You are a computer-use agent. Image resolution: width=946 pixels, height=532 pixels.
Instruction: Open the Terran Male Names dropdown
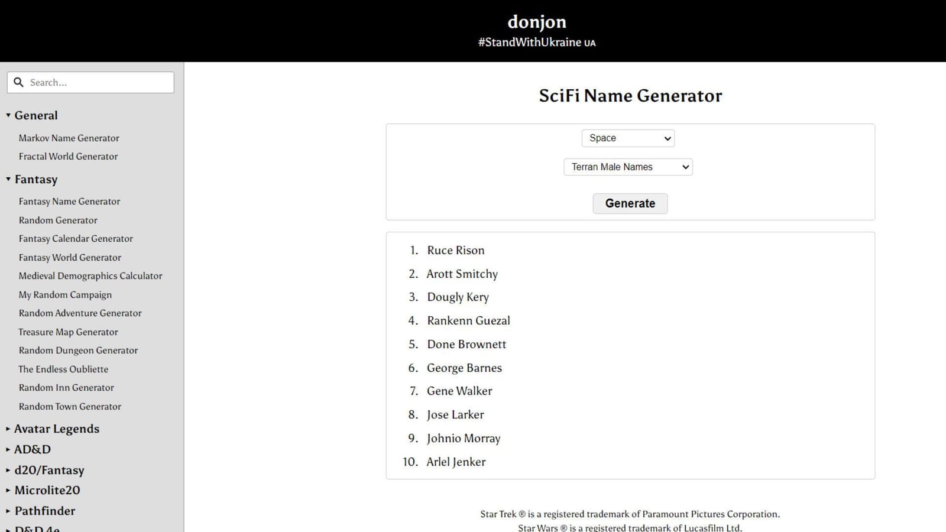[x=627, y=167]
